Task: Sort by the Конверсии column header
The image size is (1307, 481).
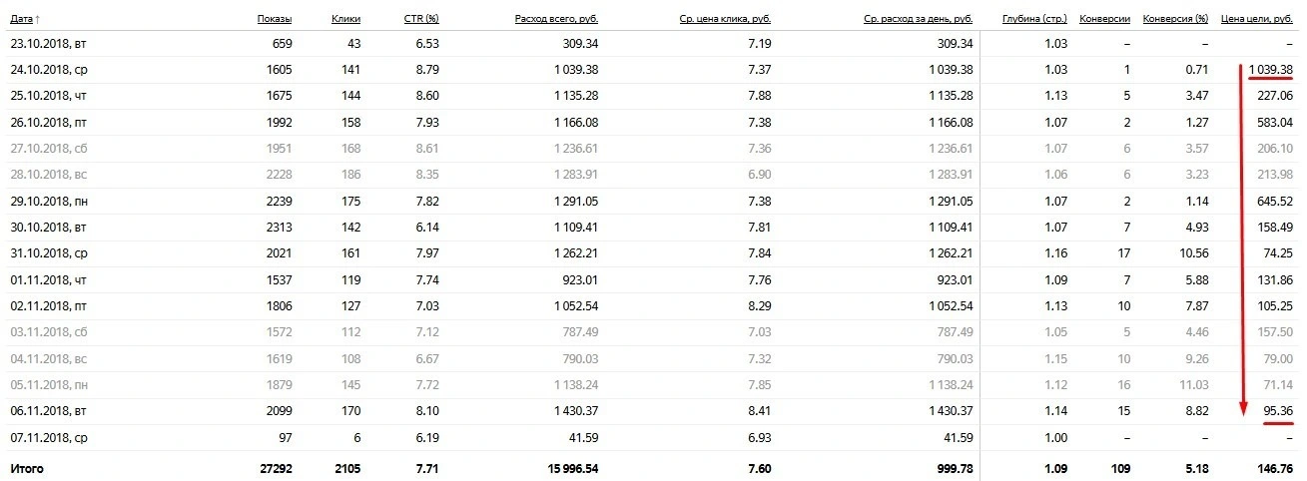Action: pos(1105,18)
